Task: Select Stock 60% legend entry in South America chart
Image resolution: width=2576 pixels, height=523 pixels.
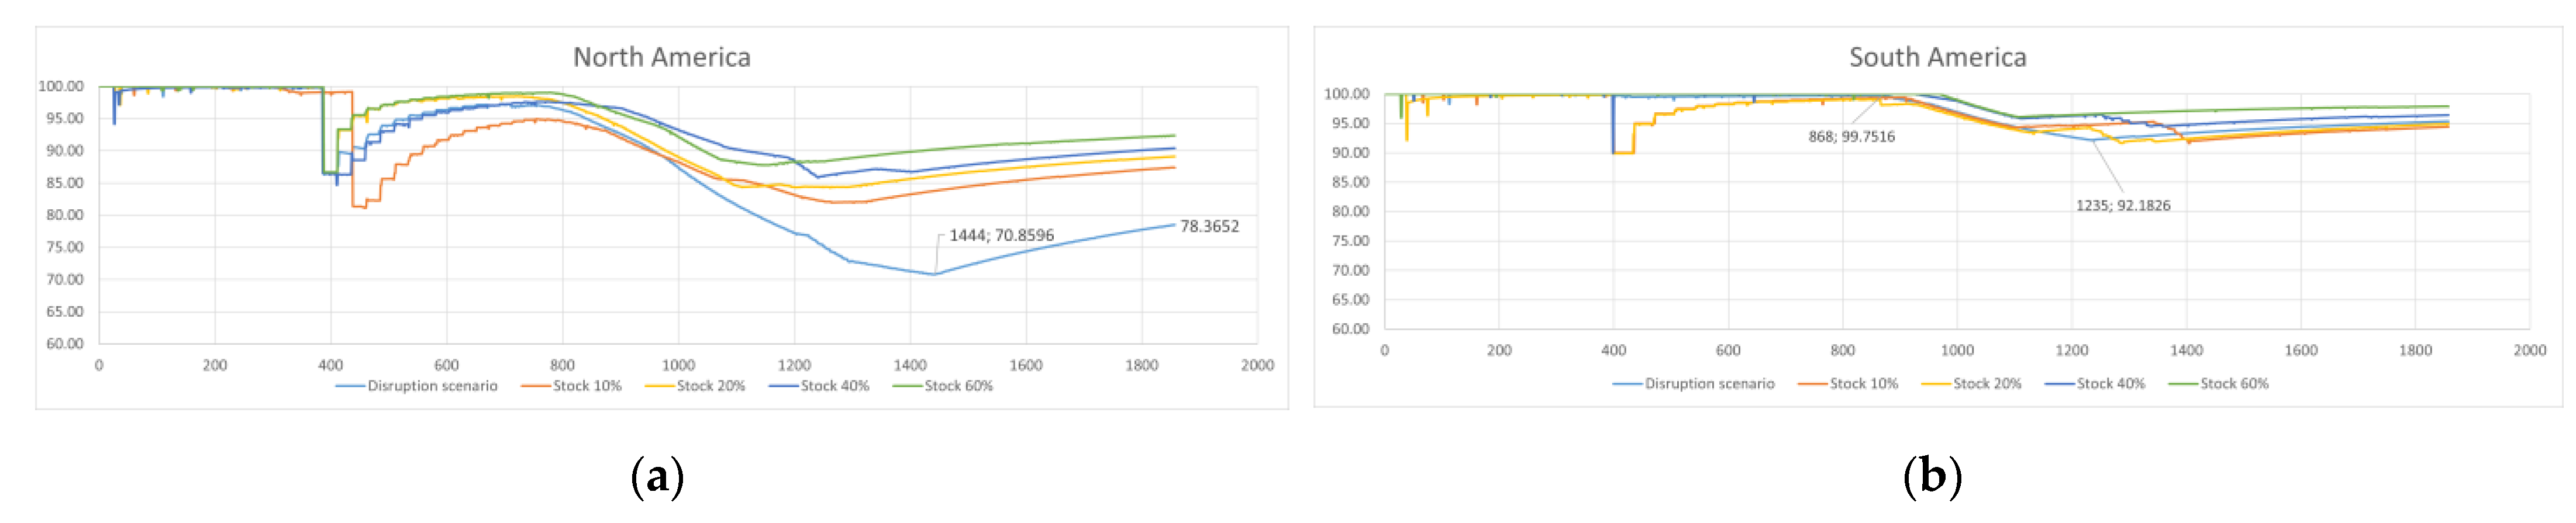Action: point(2219,384)
